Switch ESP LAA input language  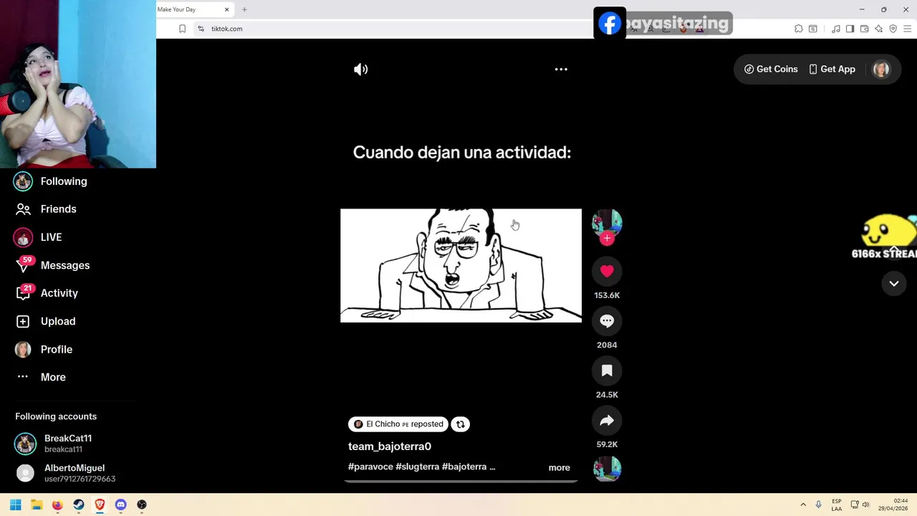(837, 505)
